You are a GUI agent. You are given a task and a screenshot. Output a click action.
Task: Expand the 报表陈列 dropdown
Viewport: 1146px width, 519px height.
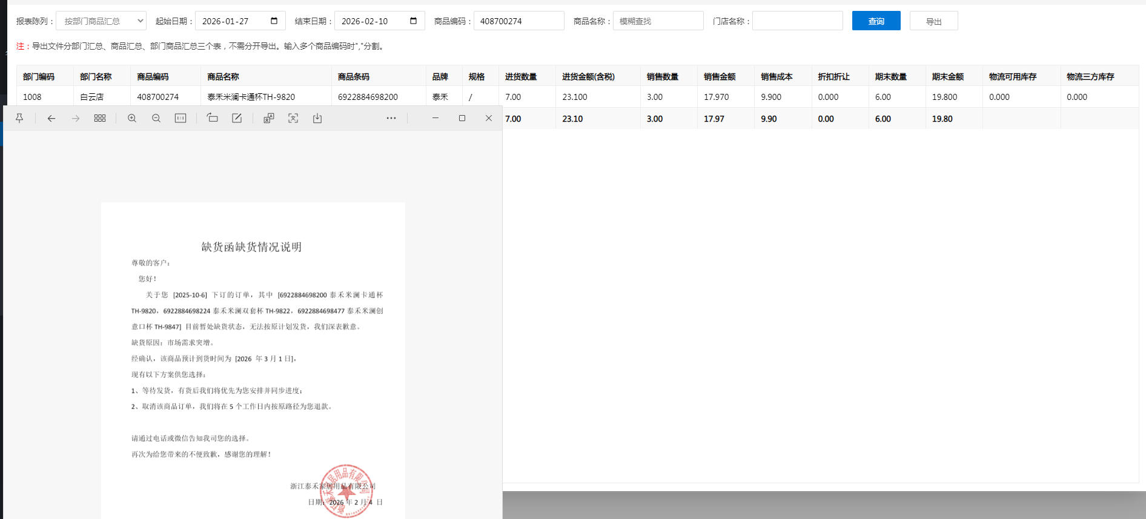[101, 21]
